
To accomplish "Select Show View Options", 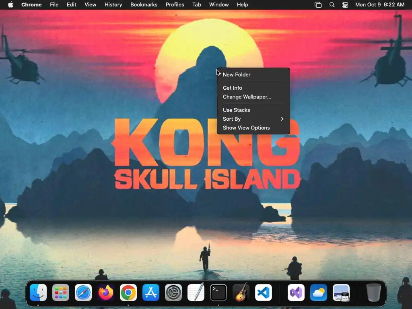I will 253,128.
